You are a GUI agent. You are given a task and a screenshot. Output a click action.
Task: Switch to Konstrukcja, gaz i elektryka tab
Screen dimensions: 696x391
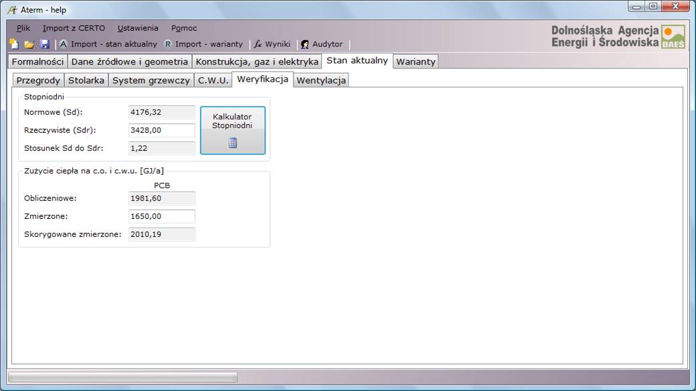(x=257, y=61)
